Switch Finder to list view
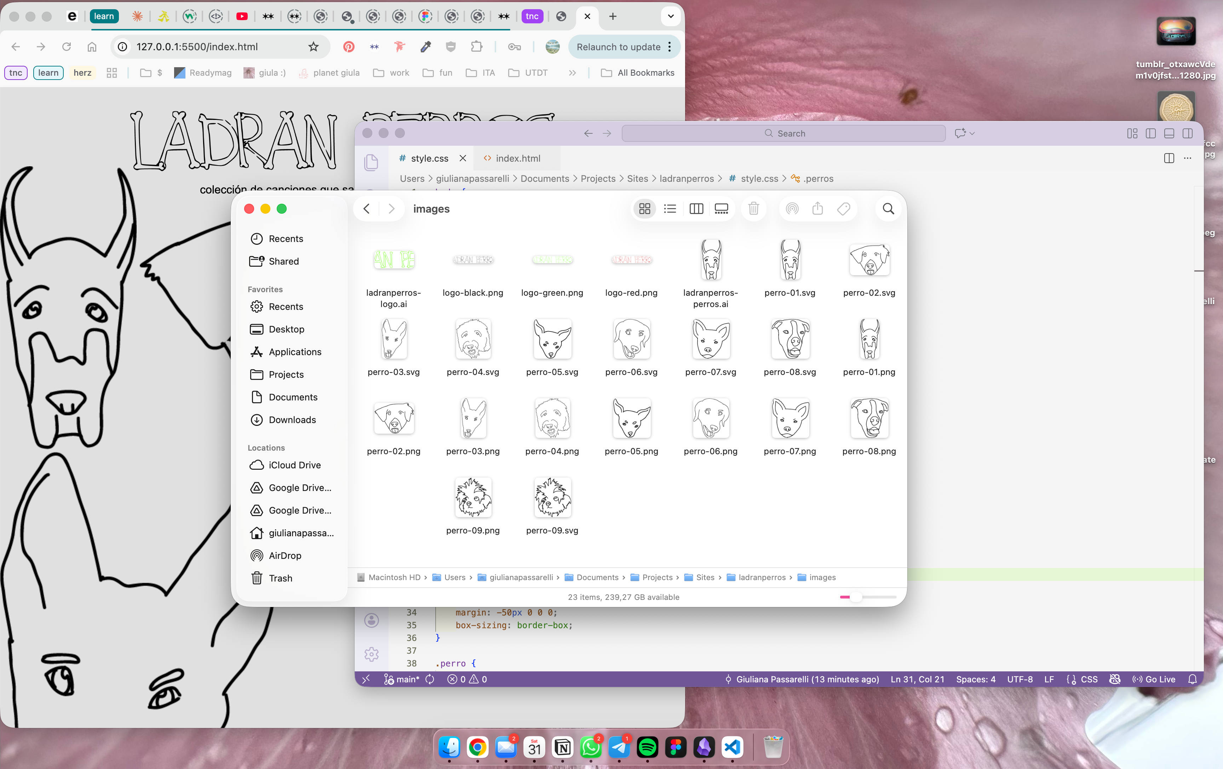 [x=670, y=209]
